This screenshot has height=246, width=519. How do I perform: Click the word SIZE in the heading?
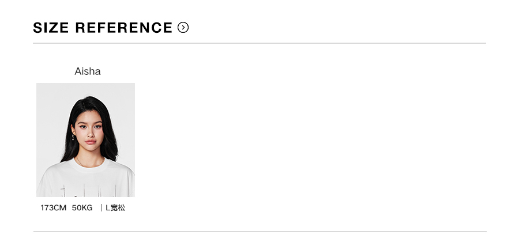point(51,28)
